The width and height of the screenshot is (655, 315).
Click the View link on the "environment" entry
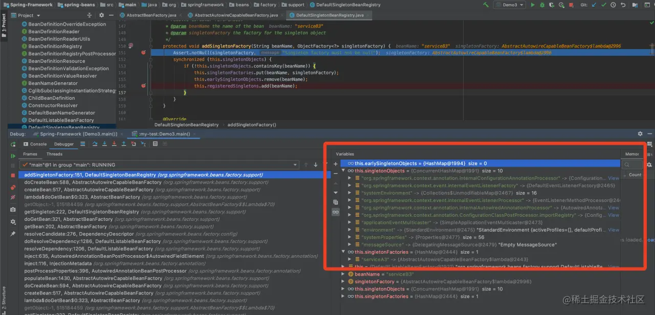[x=614, y=230]
